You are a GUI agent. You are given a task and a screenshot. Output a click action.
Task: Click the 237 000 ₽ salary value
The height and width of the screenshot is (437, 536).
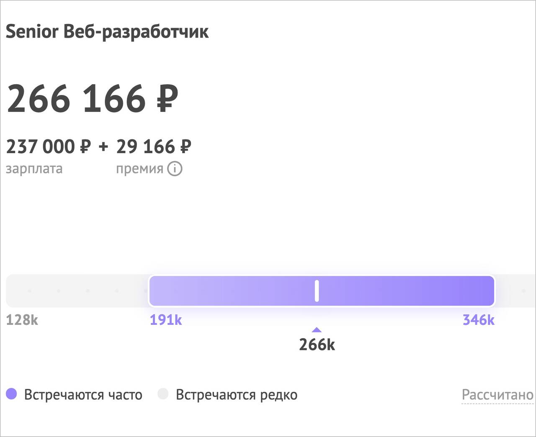point(49,147)
